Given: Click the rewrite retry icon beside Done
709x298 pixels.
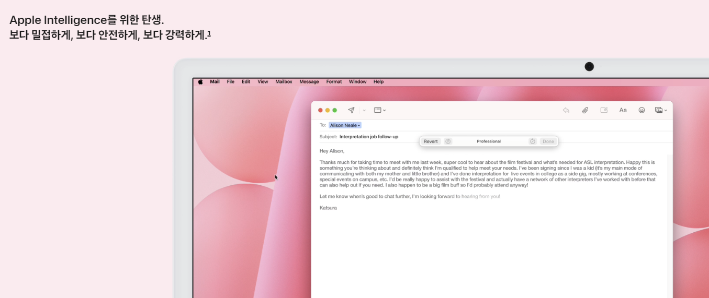Looking at the screenshot, I should (533, 141).
